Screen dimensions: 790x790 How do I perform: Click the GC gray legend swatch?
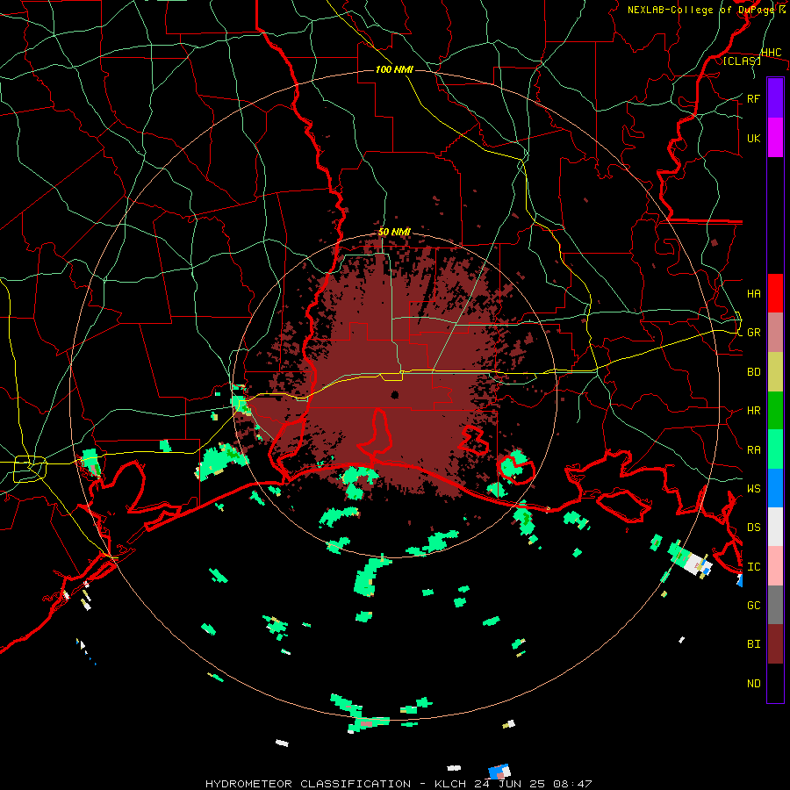point(775,605)
